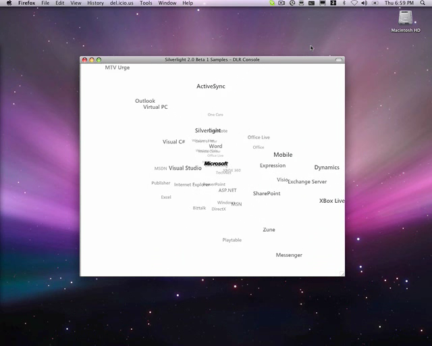Click the display monitor menu bar icon

click(323, 3)
